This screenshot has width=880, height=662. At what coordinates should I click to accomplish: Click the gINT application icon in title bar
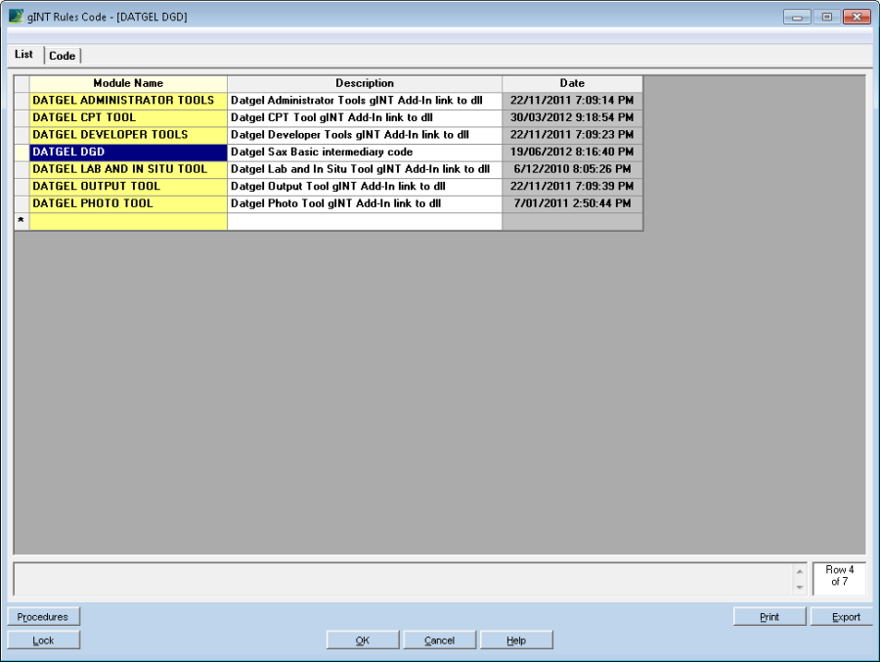pyautogui.click(x=15, y=17)
